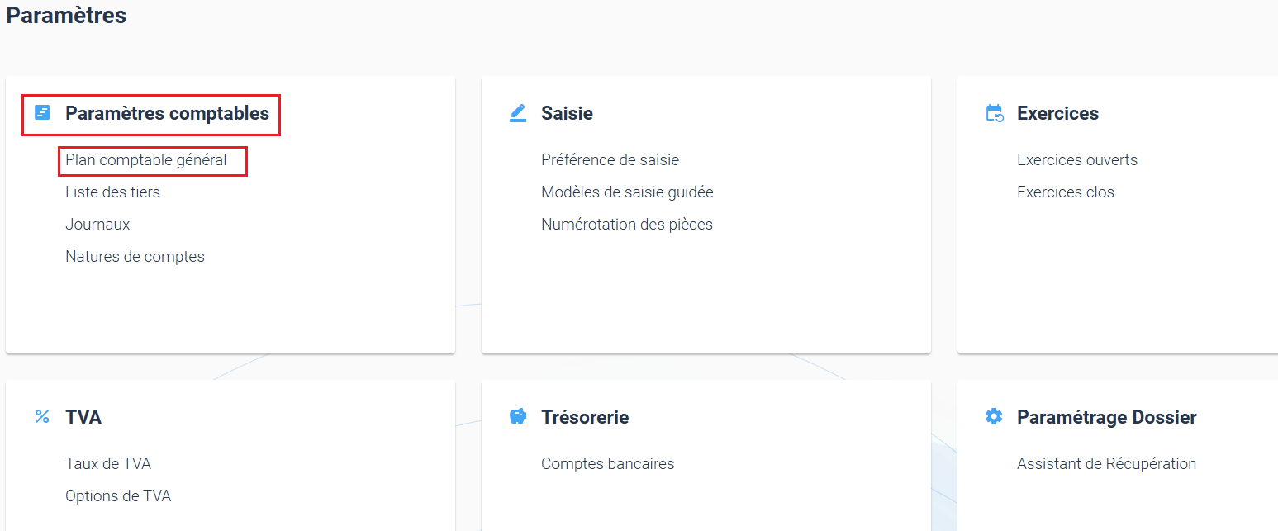Open Taux de TVA

tap(108, 464)
